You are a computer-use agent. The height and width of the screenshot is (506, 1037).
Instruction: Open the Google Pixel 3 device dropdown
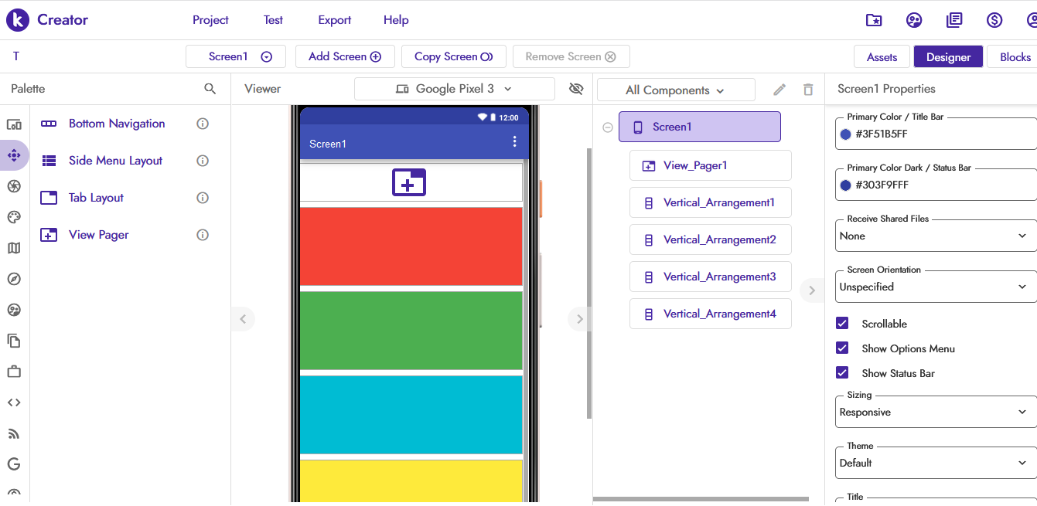454,89
